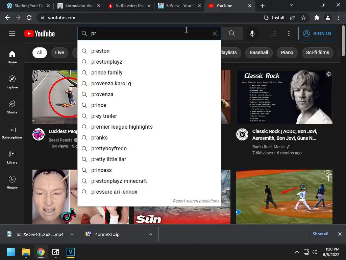Select the Sci-fi films chip

[x=317, y=52]
